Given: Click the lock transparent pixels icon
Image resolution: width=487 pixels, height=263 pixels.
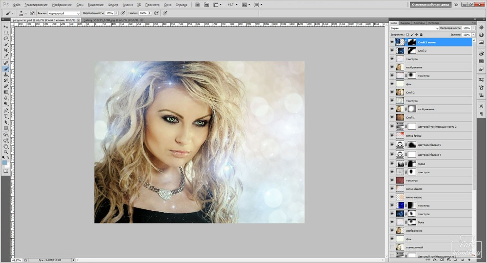Looking at the screenshot, I should [x=408, y=35].
